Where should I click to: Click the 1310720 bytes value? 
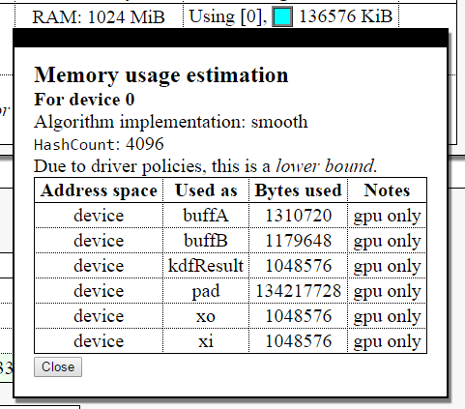click(298, 216)
